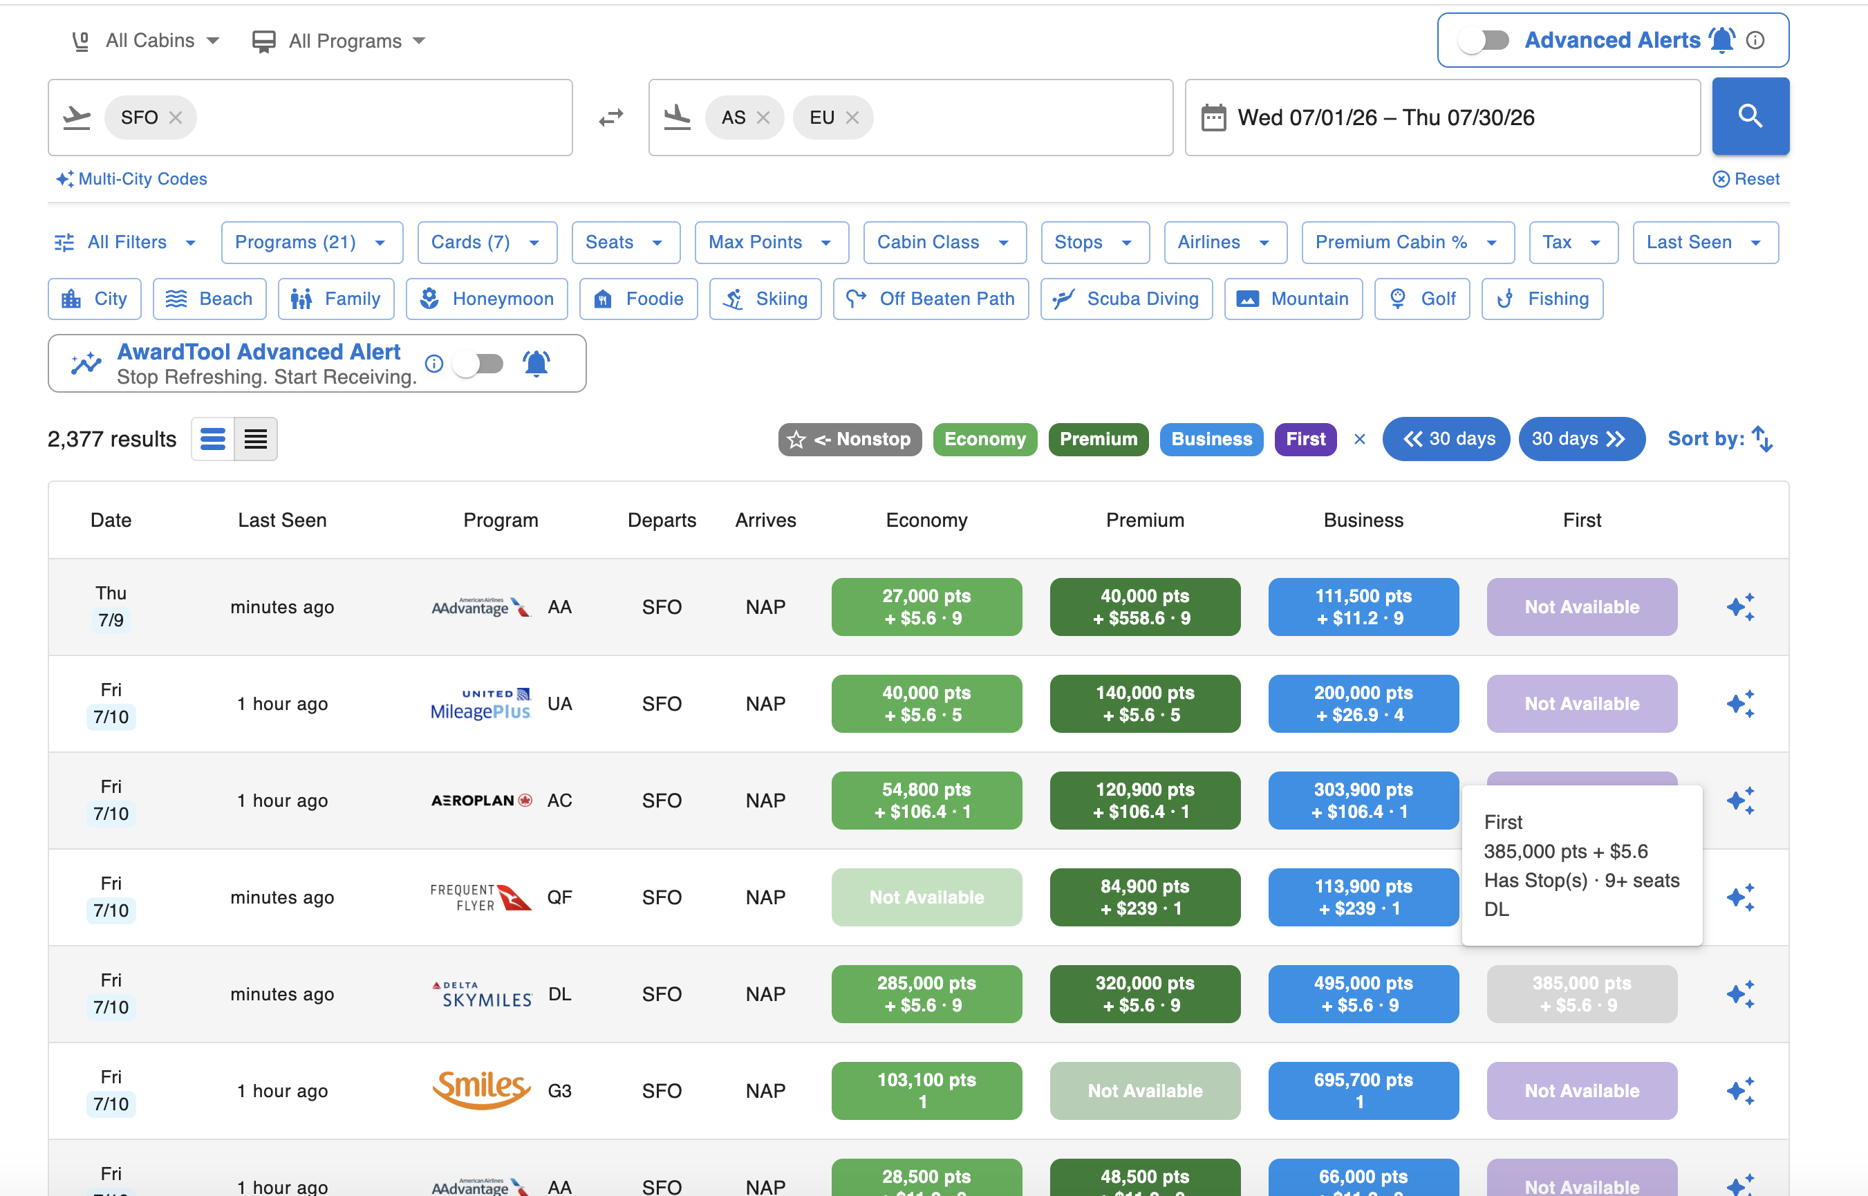The image size is (1868, 1196).
Task: Click sparkle icon on United MileagePlus row
Action: 1740,704
